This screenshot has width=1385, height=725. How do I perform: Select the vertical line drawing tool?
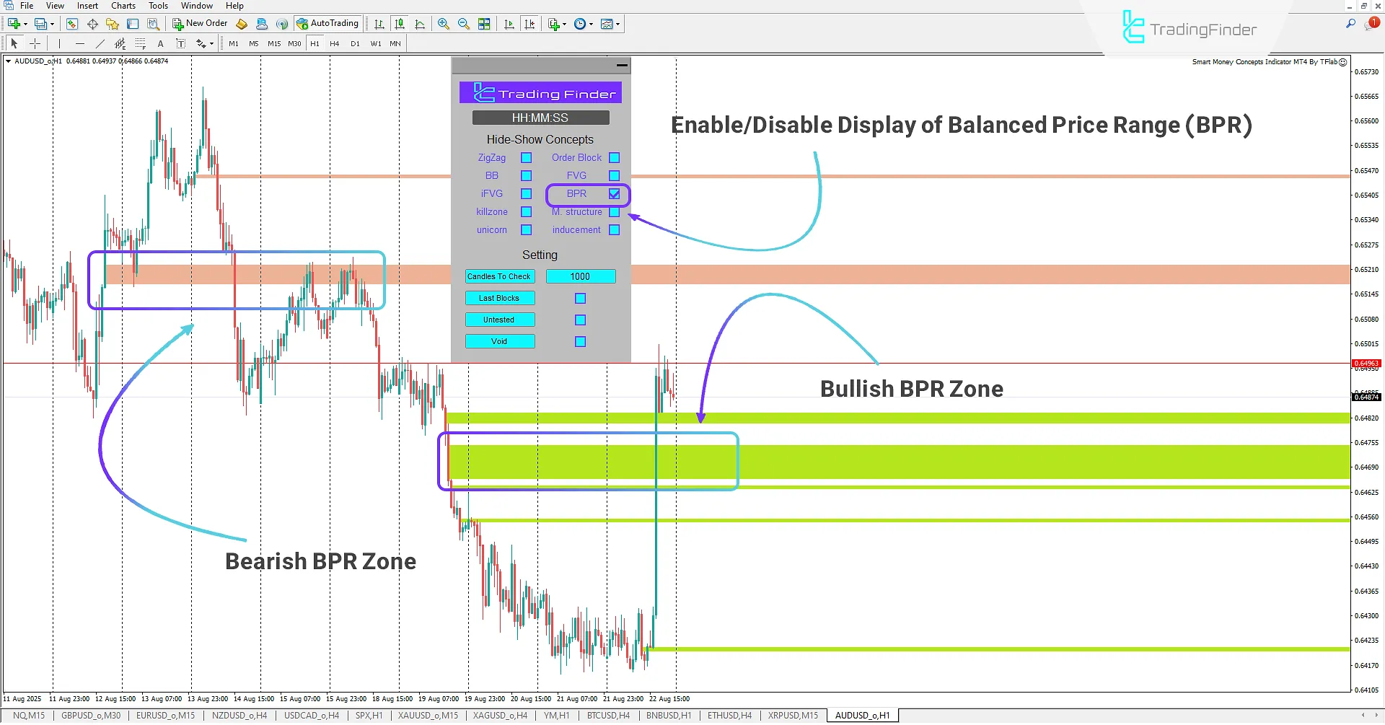(x=59, y=43)
